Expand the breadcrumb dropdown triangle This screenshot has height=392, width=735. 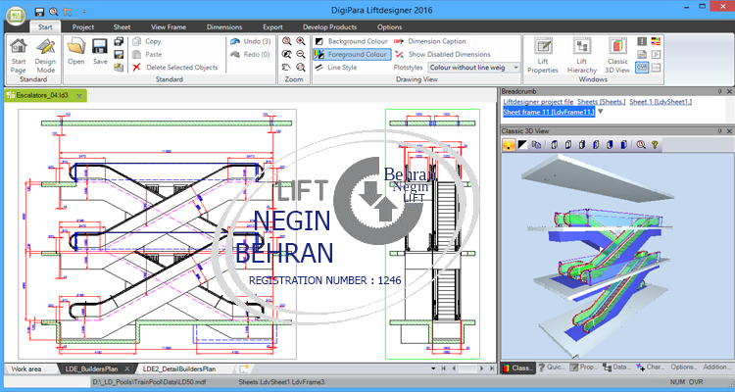pos(600,112)
